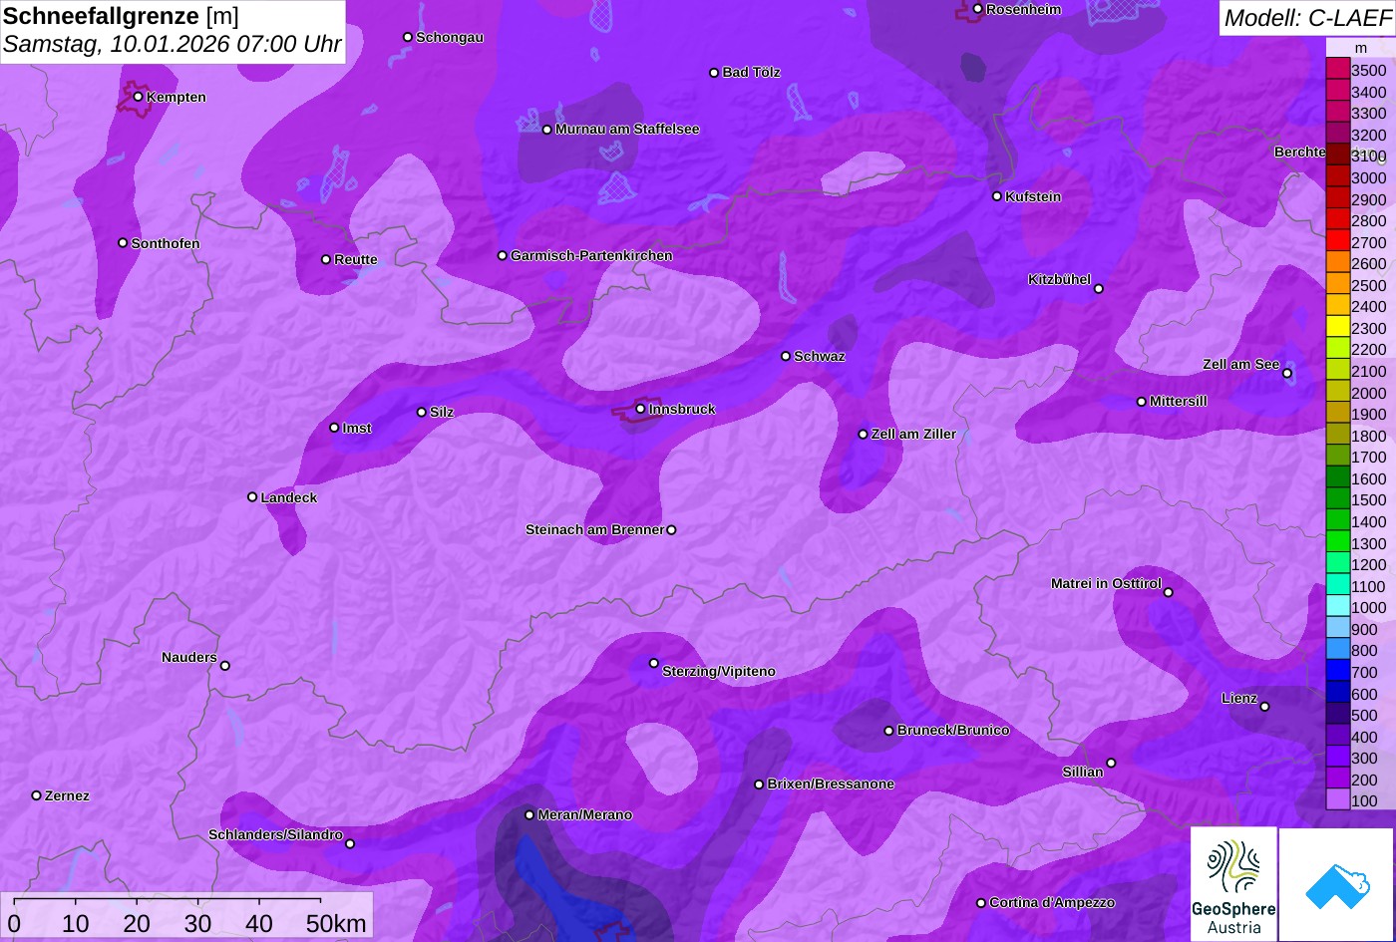Click the 3500 m legend color swatch
The image size is (1396, 942).
1337,70
